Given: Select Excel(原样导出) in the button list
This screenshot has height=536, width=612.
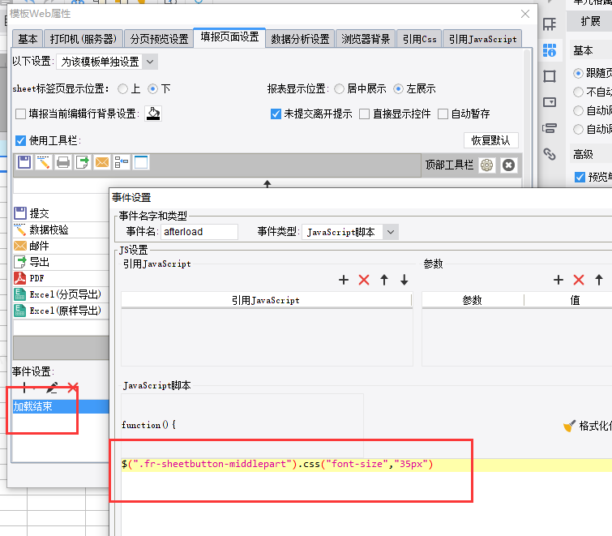Looking at the screenshot, I should pos(61,311).
